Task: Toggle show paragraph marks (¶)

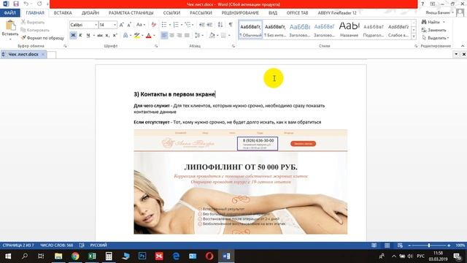Action: pos(231,25)
